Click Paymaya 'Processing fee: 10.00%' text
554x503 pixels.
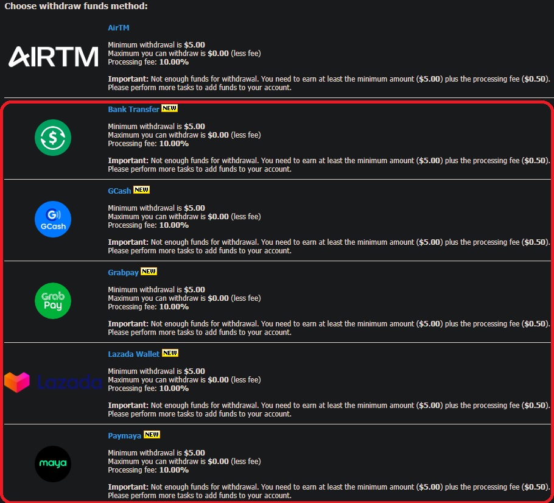[x=149, y=470]
